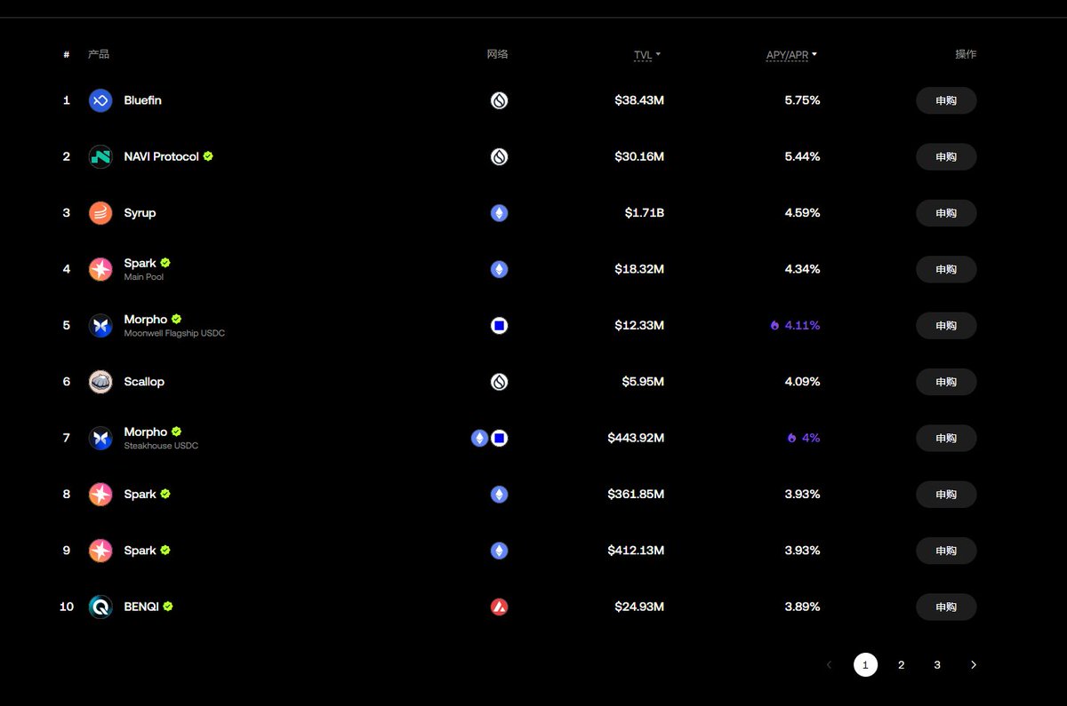Click 申购 button in the BENQI row

point(946,607)
